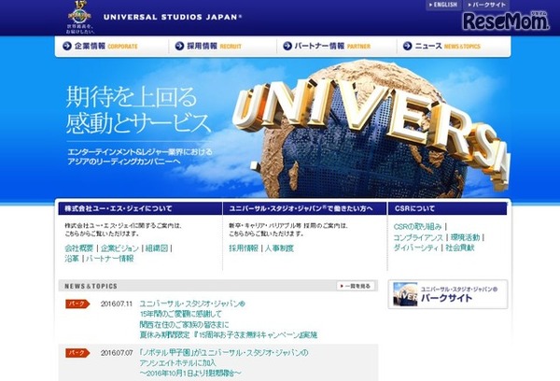Go to パークサイト from top bar
This screenshot has height=381, width=560.
(486, 5)
